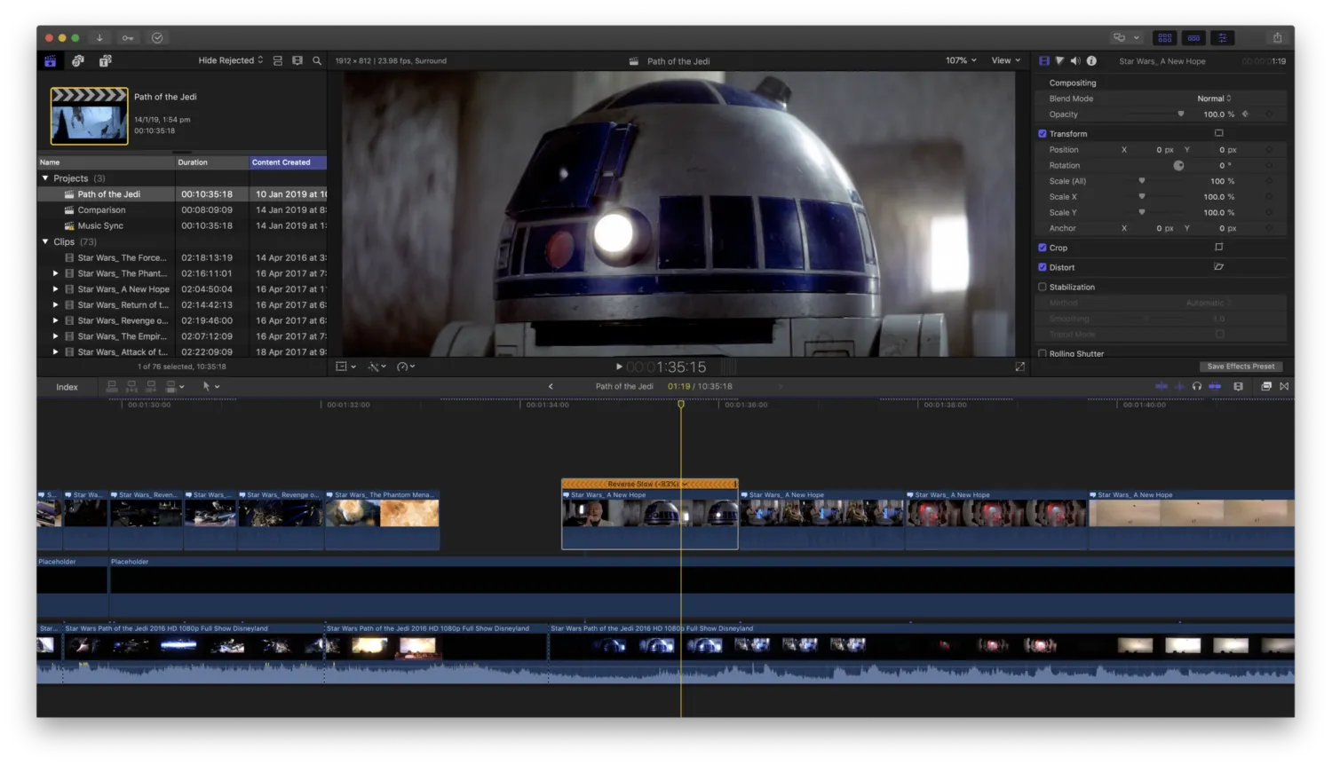Sort browser by the Duration column
The image size is (1332, 765).
pos(211,162)
